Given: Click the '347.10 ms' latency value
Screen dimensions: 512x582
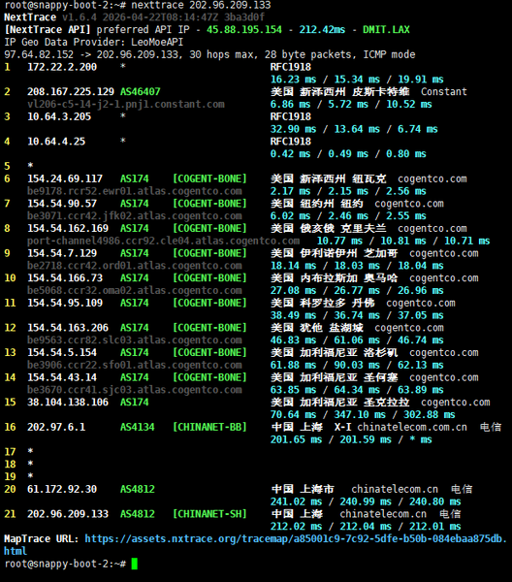Looking at the screenshot, I should pyautogui.click(x=360, y=414).
